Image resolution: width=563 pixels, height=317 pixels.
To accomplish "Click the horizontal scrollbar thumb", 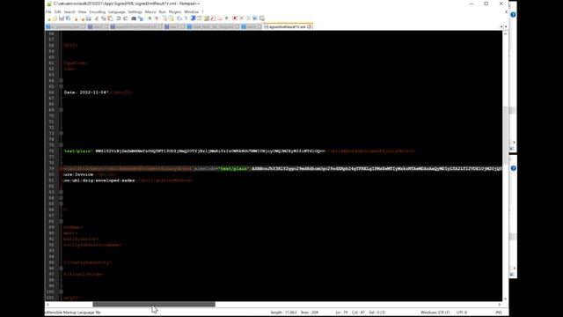I will pyautogui.click(x=154, y=305).
